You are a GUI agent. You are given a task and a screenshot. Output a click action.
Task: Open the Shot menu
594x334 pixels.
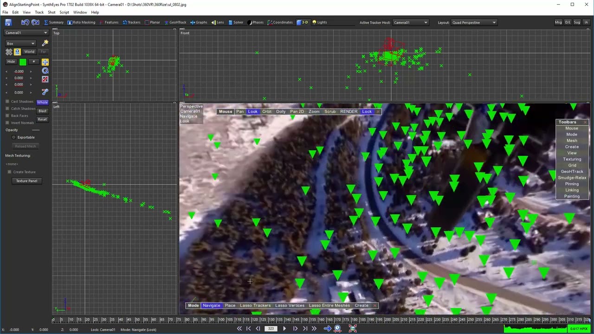[x=52, y=13]
